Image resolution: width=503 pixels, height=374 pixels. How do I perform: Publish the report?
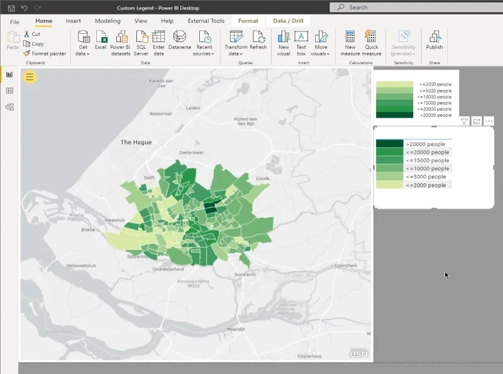[x=434, y=40]
